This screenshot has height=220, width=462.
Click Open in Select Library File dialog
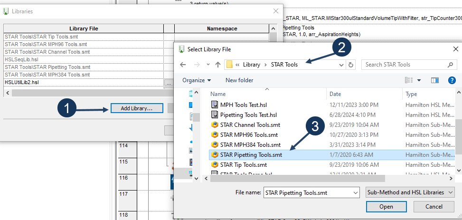tap(387, 206)
